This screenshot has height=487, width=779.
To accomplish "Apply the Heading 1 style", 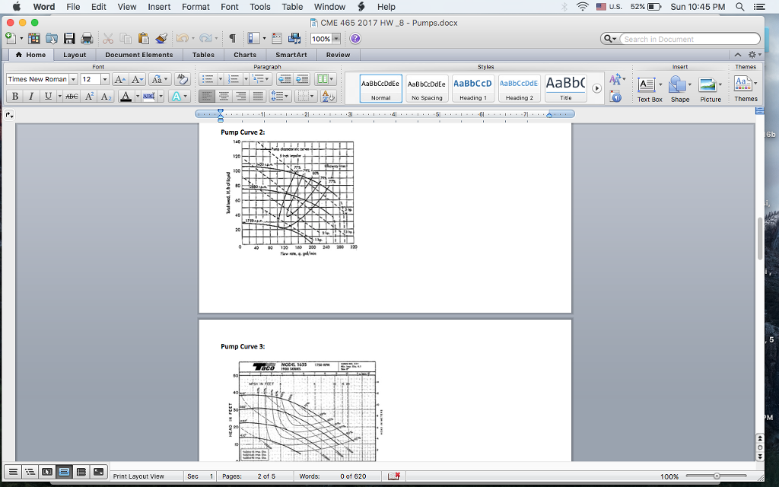I will point(472,88).
